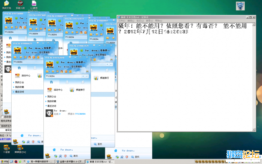Select 最近访问 row in YY window 419886625
Viewport: 262px width, 164px height.
point(28,92)
